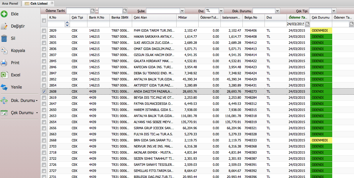Screen dimensions: 354x178
Task: Refresh list with Yenile arrows icon
Action: (x=4, y=87)
